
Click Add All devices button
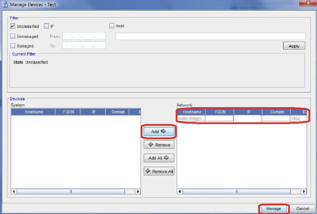pos(159,158)
